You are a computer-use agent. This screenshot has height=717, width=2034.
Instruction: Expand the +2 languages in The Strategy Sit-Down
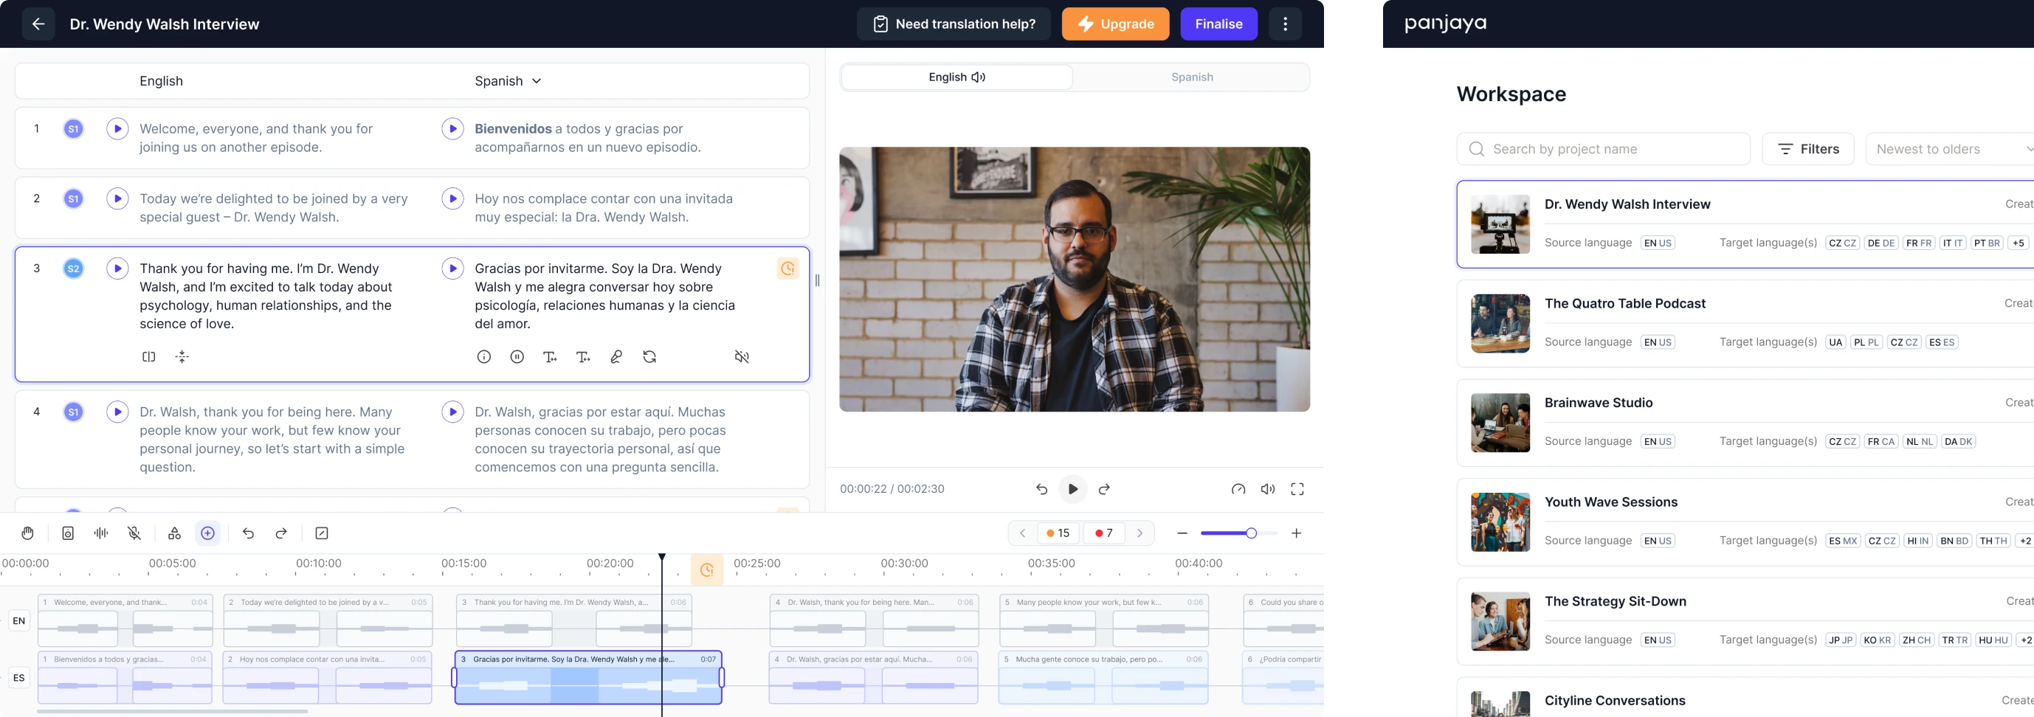pos(2024,640)
